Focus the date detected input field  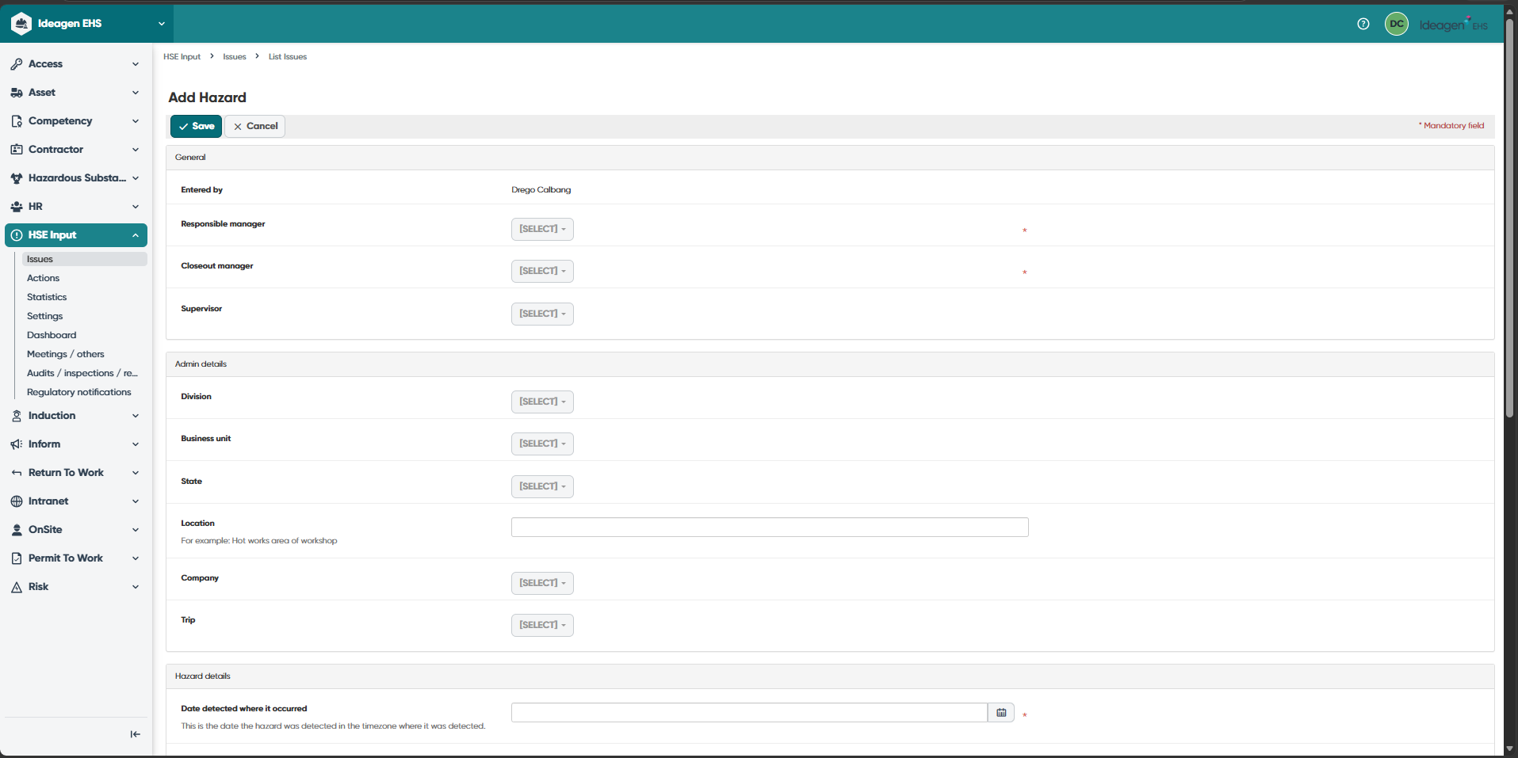click(x=749, y=713)
